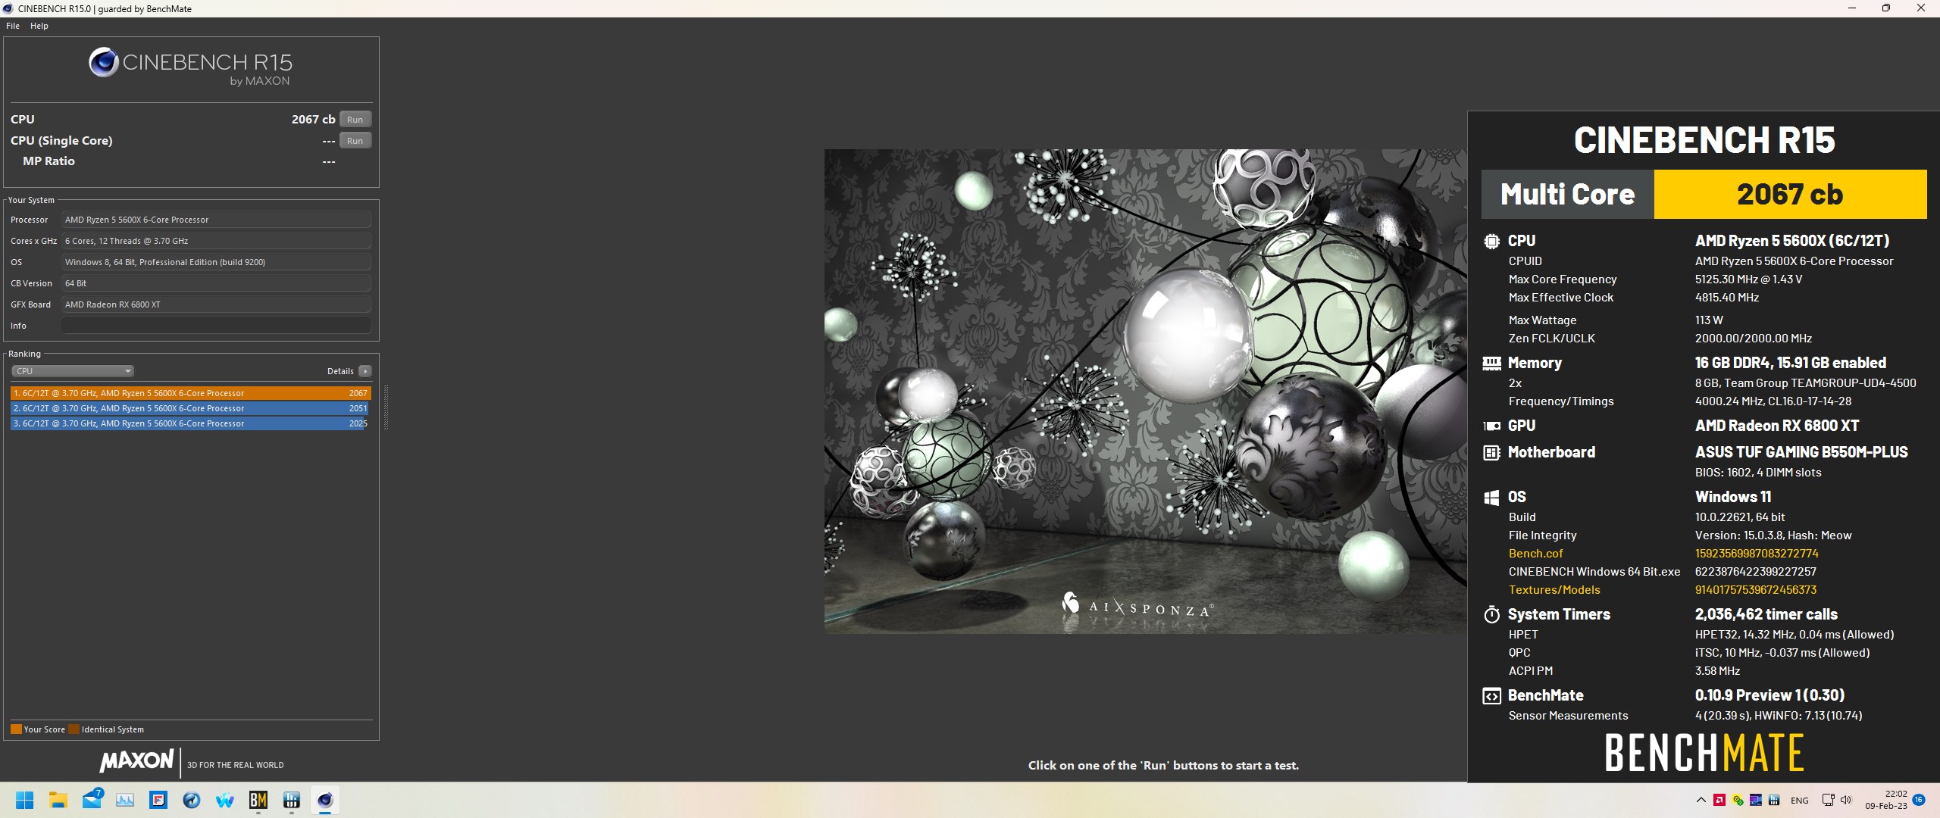Viewport: 1940px width, 818px height.
Task: Click the GFX Board field
Action: pos(216,304)
